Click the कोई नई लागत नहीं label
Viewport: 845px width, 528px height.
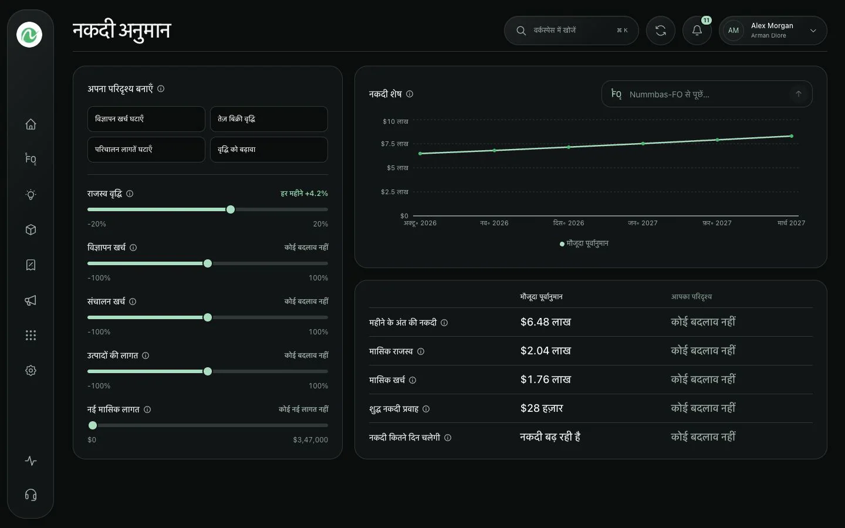(303, 409)
